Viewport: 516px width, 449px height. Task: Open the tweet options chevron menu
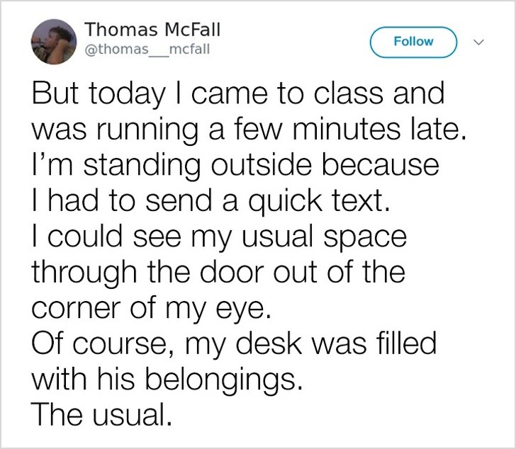[478, 41]
